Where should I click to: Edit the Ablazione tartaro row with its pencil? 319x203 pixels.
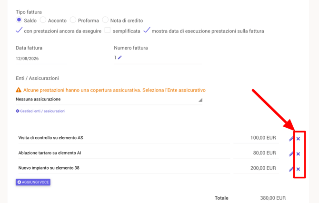pos(291,154)
